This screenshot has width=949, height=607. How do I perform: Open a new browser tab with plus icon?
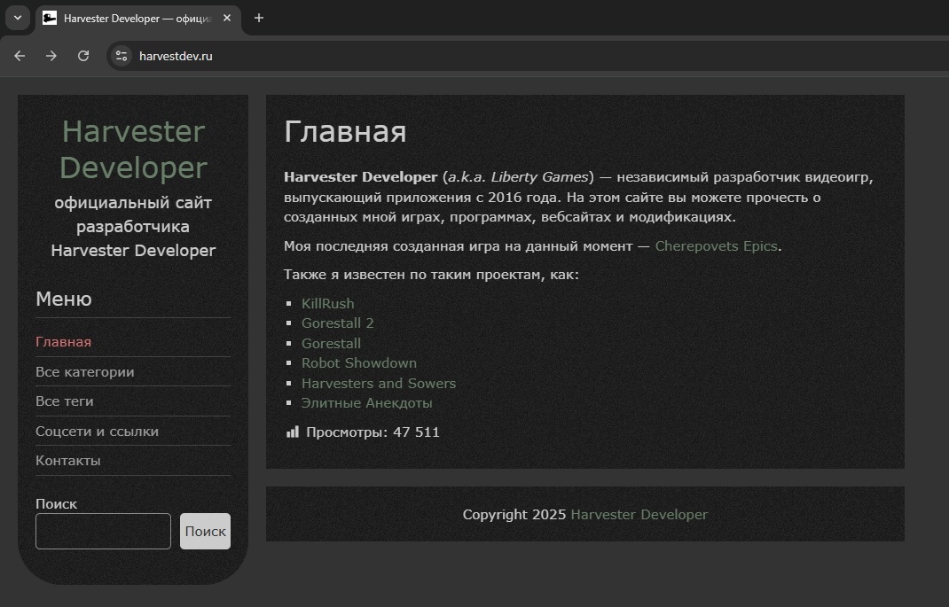258,18
